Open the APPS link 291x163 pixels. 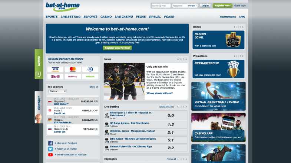click(242, 17)
